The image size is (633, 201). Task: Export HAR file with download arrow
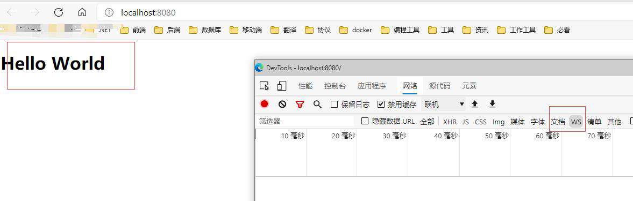tap(492, 104)
